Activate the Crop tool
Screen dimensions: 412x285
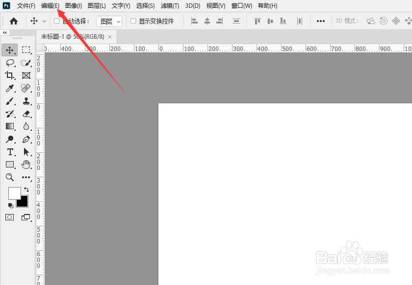tap(10, 75)
